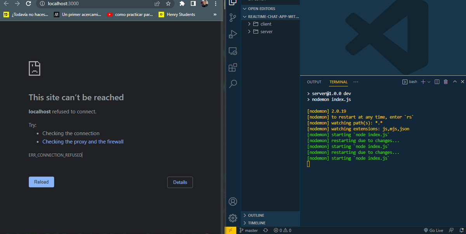
Task: Click the master branch in status bar
Action: click(x=249, y=231)
